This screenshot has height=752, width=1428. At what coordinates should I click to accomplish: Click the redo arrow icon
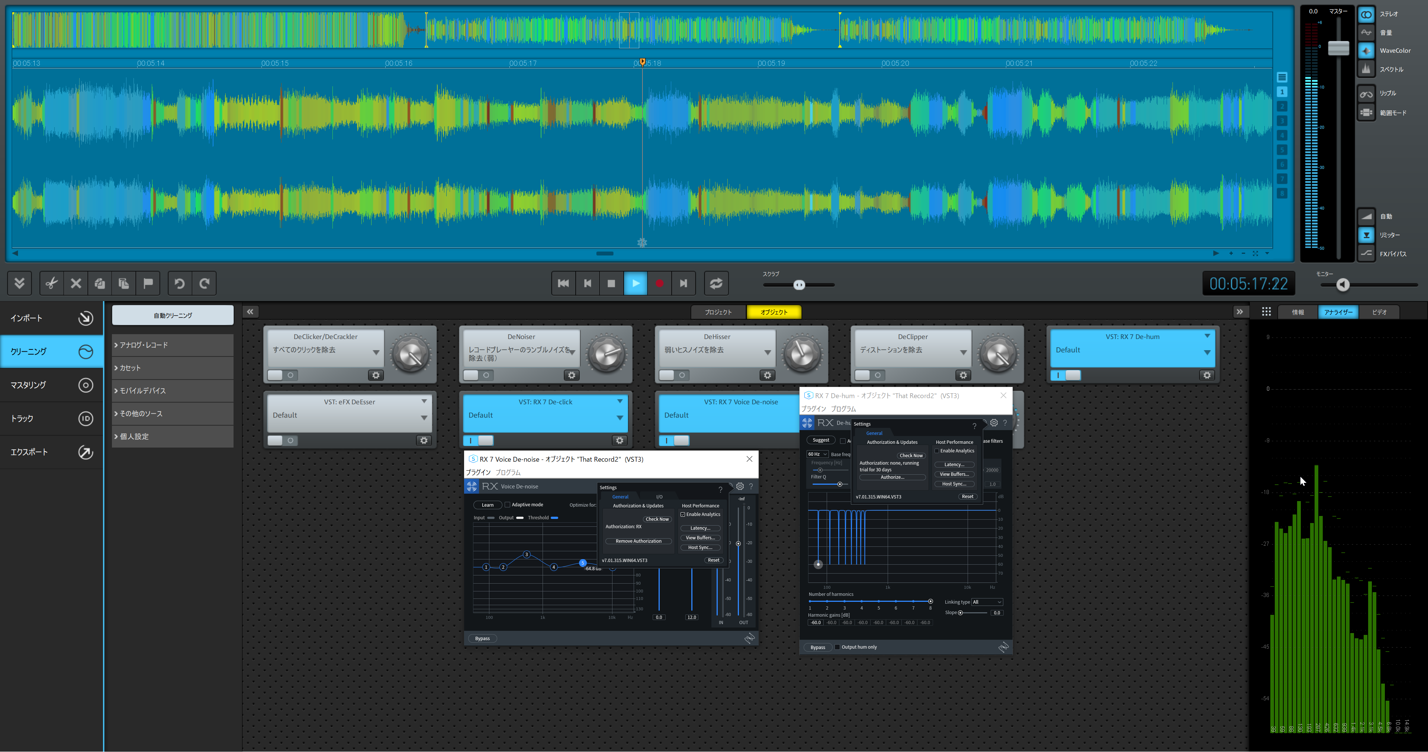[204, 283]
